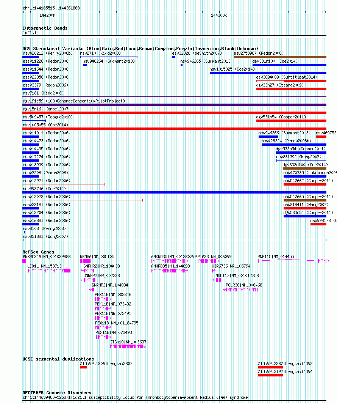The image size is (337, 403).
Task: Open the esv3894089 (Suktitipat2014) label
Action: coord(287,77)
